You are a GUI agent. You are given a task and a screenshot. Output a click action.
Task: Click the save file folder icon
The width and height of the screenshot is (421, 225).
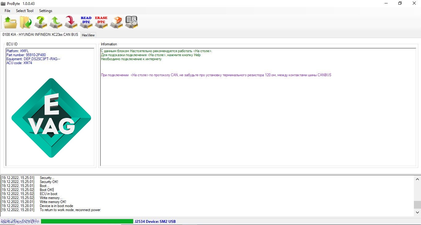point(26,23)
